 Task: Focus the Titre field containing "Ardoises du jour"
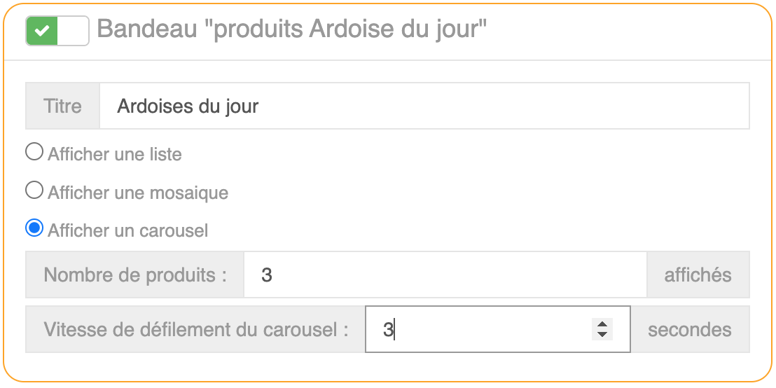pyautogui.click(x=424, y=106)
